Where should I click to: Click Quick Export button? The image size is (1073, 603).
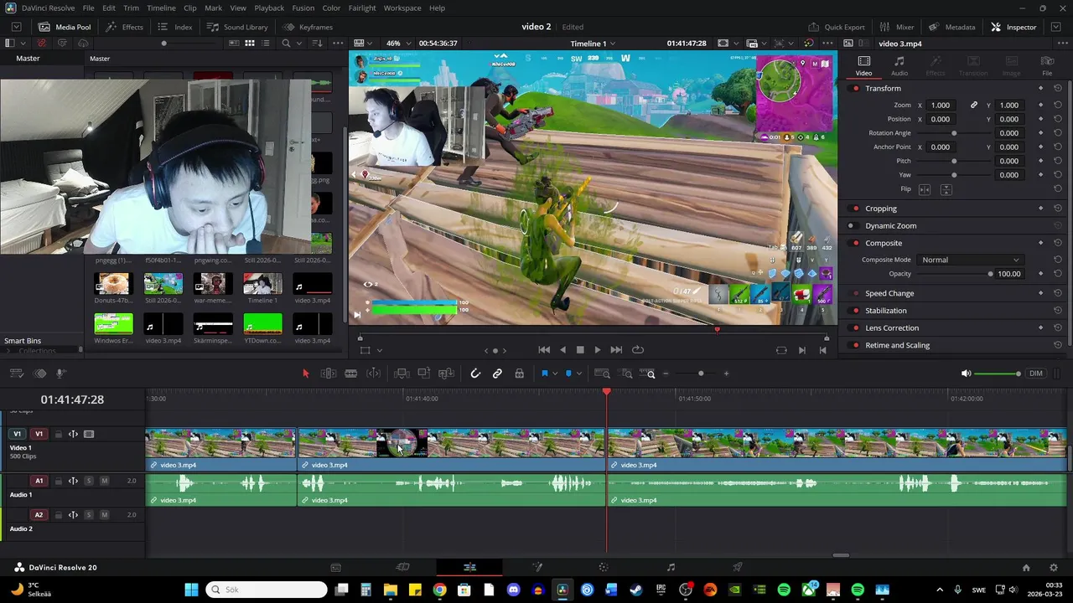pyautogui.click(x=837, y=27)
